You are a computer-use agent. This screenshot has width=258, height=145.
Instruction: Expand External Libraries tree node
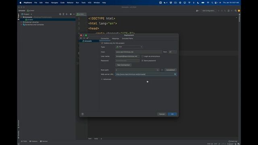click(21, 22)
